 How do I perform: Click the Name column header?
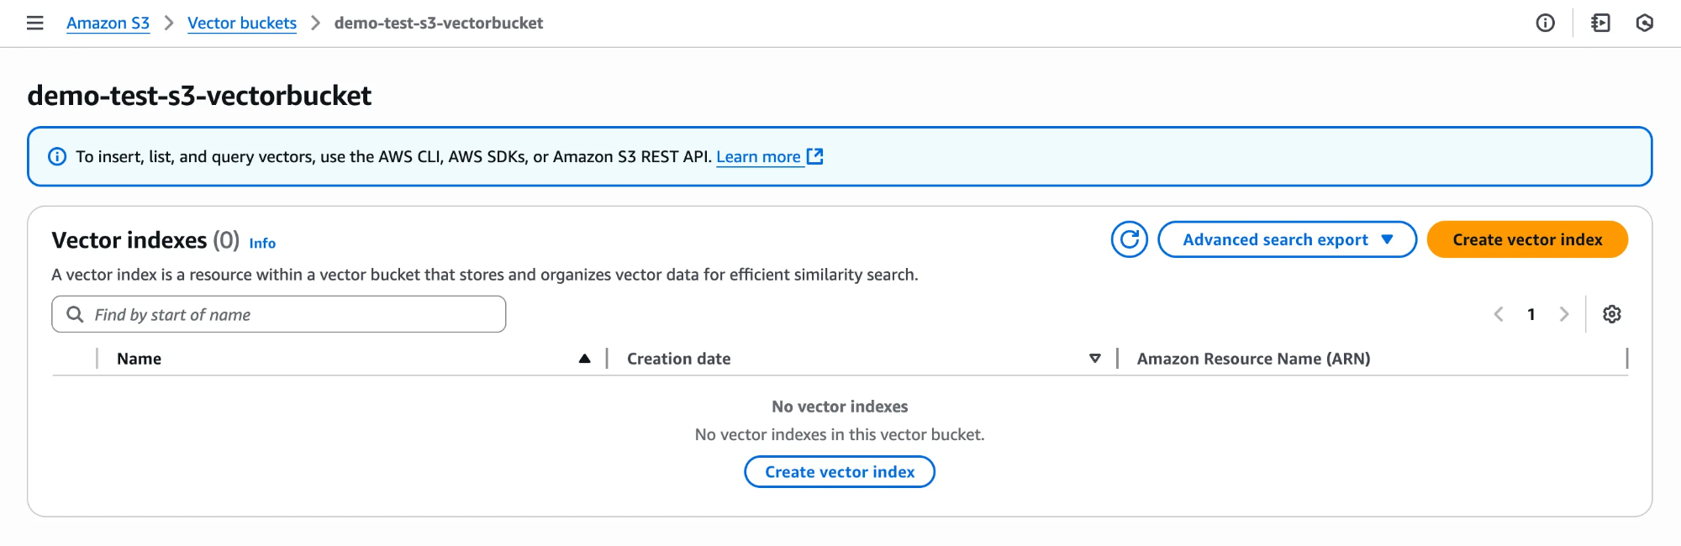pyautogui.click(x=139, y=359)
